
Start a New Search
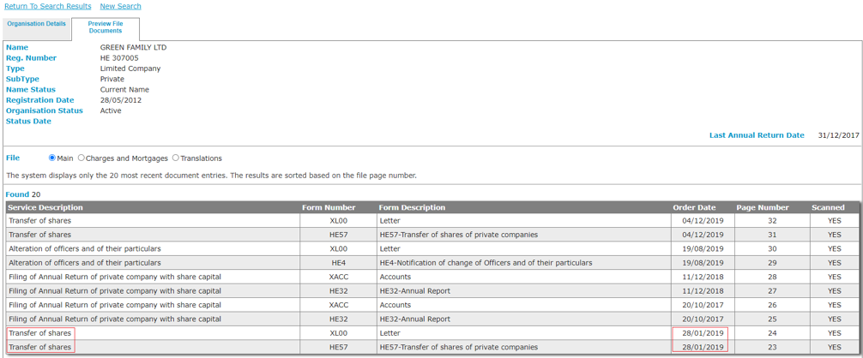click(120, 6)
